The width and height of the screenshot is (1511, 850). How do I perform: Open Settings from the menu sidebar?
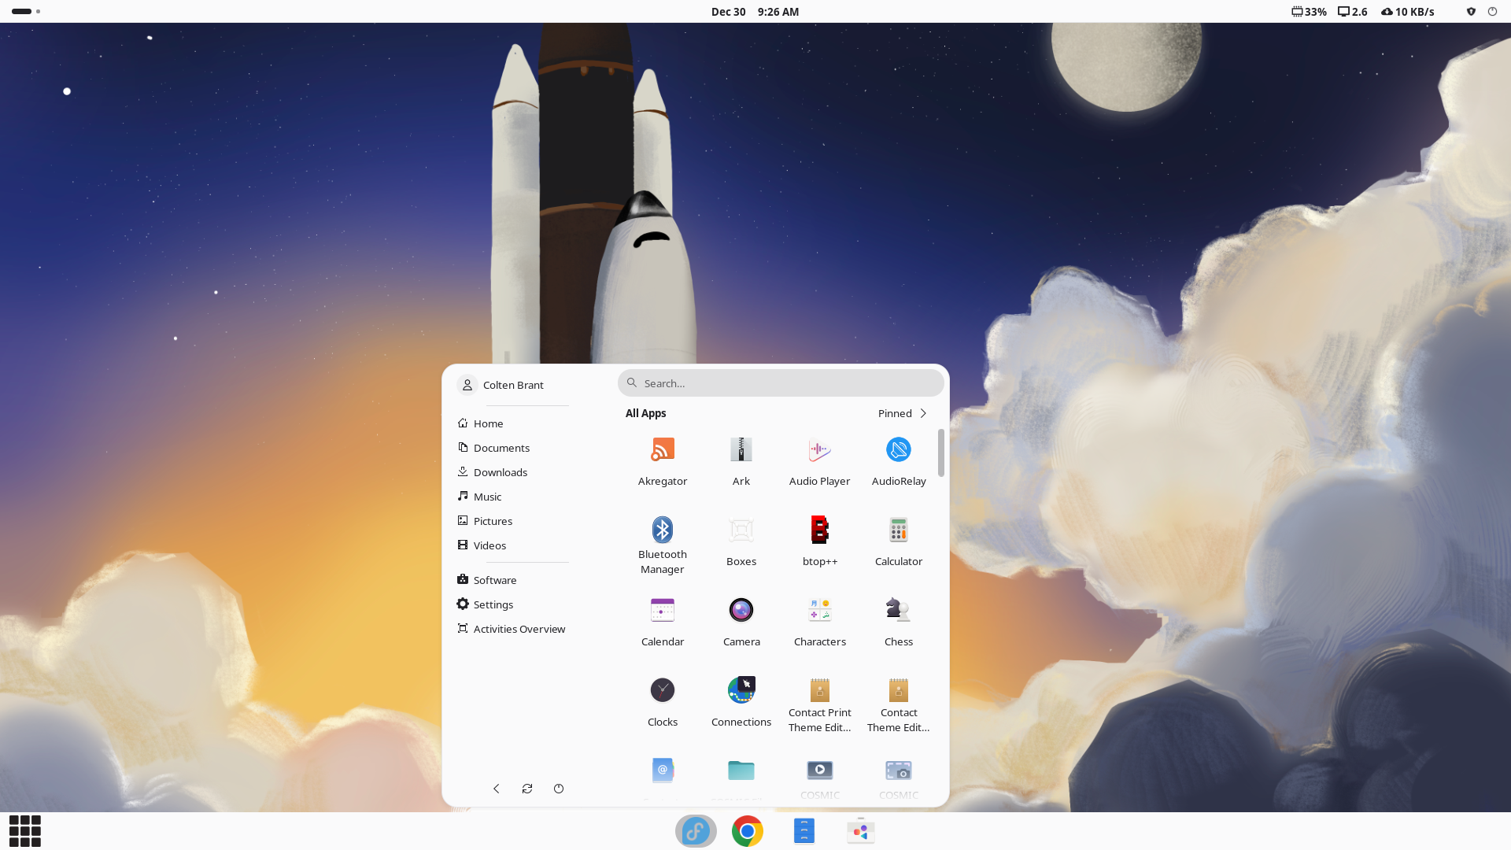(493, 604)
